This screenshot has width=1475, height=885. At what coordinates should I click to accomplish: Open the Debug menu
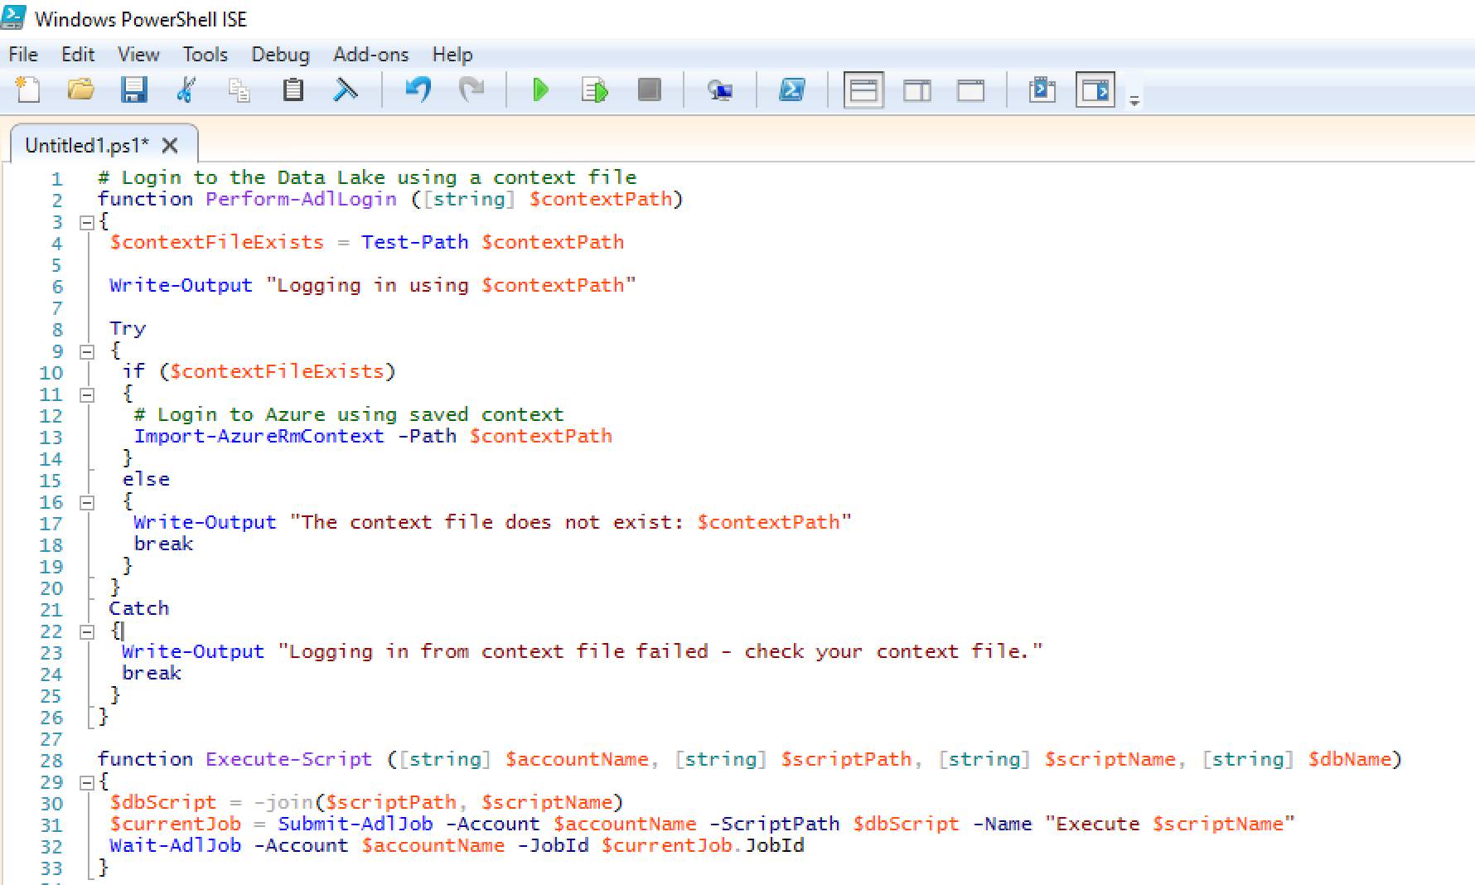pyautogui.click(x=280, y=55)
